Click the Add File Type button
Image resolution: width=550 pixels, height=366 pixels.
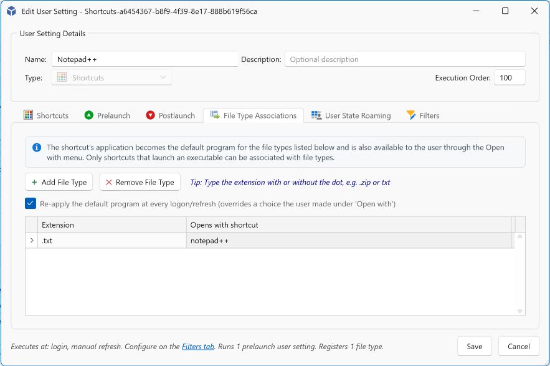(x=59, y=182)
